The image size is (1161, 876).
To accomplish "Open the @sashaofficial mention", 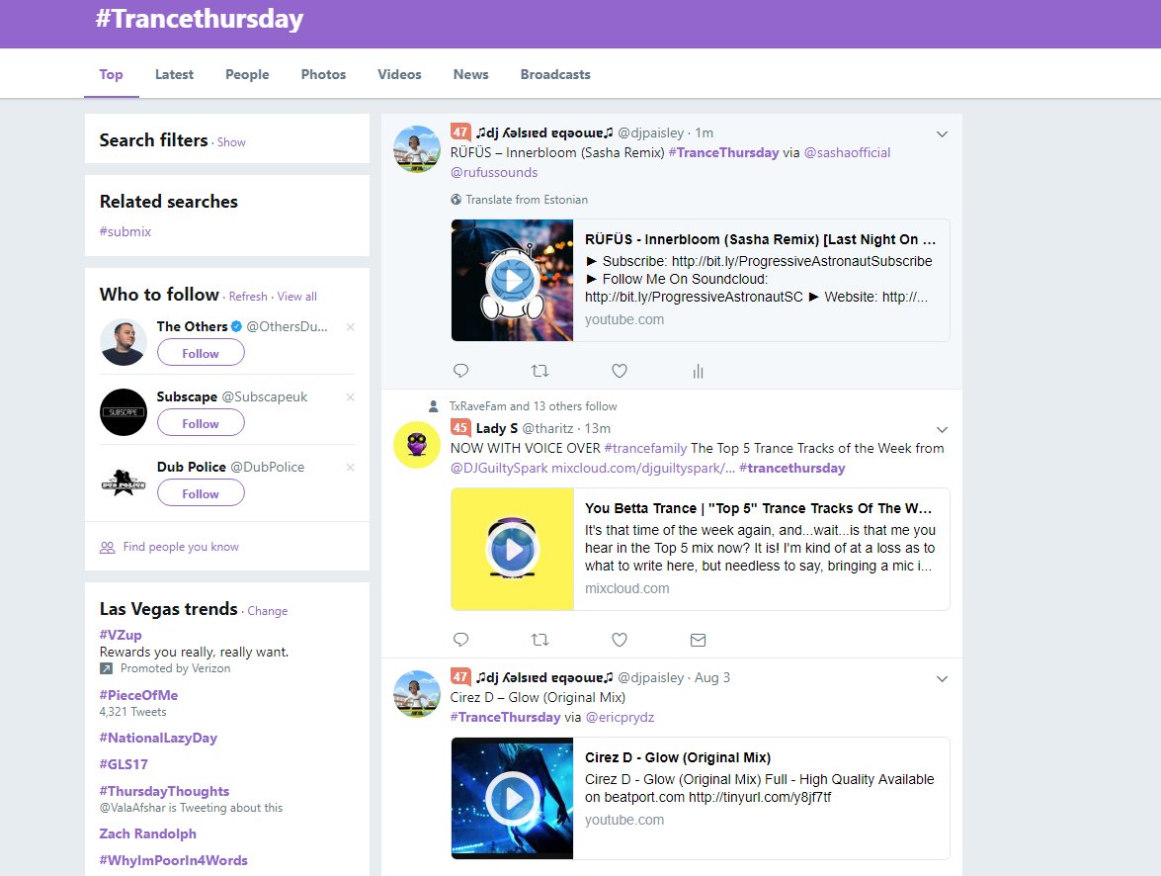I will point(847,152).
